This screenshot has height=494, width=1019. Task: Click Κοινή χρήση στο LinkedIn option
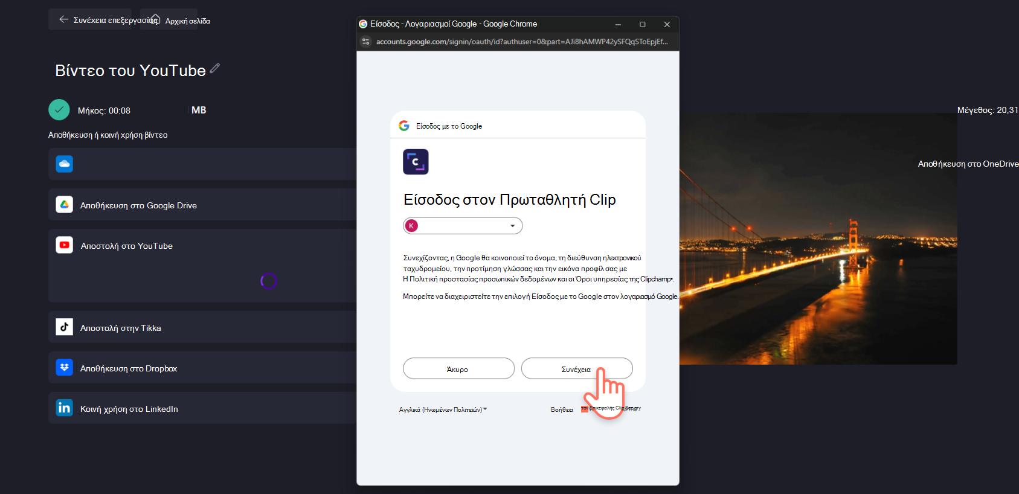click(x=202, y=408)
